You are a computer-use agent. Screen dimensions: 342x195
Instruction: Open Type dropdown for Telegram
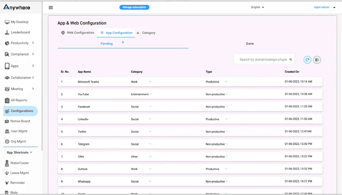tap(227, 144)
